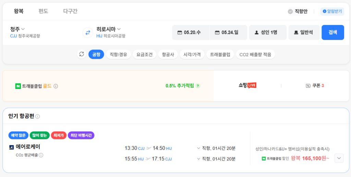Click the 알림받기 notification button

point(332,12)
